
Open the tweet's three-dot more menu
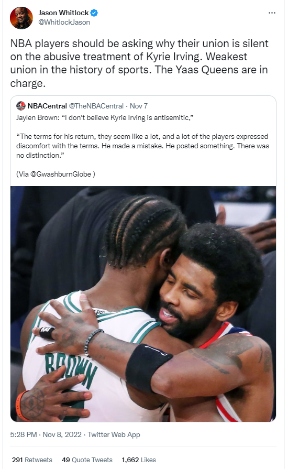coord(272,13)
